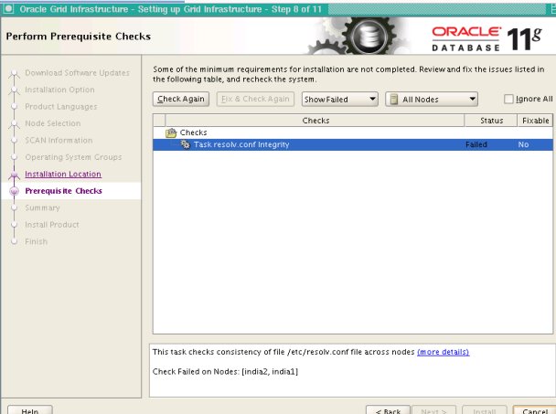Image resolution: width=556 pixels, height=414 pixels.
Task: Click the All Nodes dropdown arrow
Action: click(x=472, y=99)
